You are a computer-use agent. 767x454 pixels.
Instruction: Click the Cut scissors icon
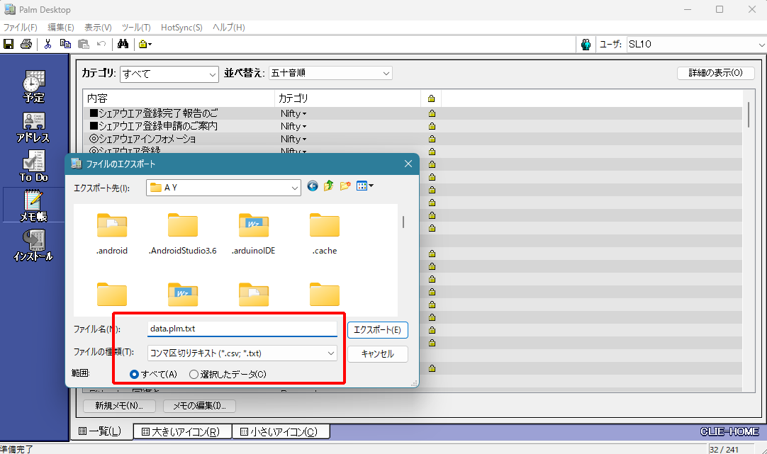(47, 44)
